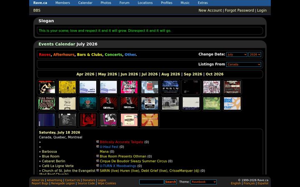Open the year dropdown showing 2026
The height and width of the screenshot is (187, 300).
pos(255,54)
